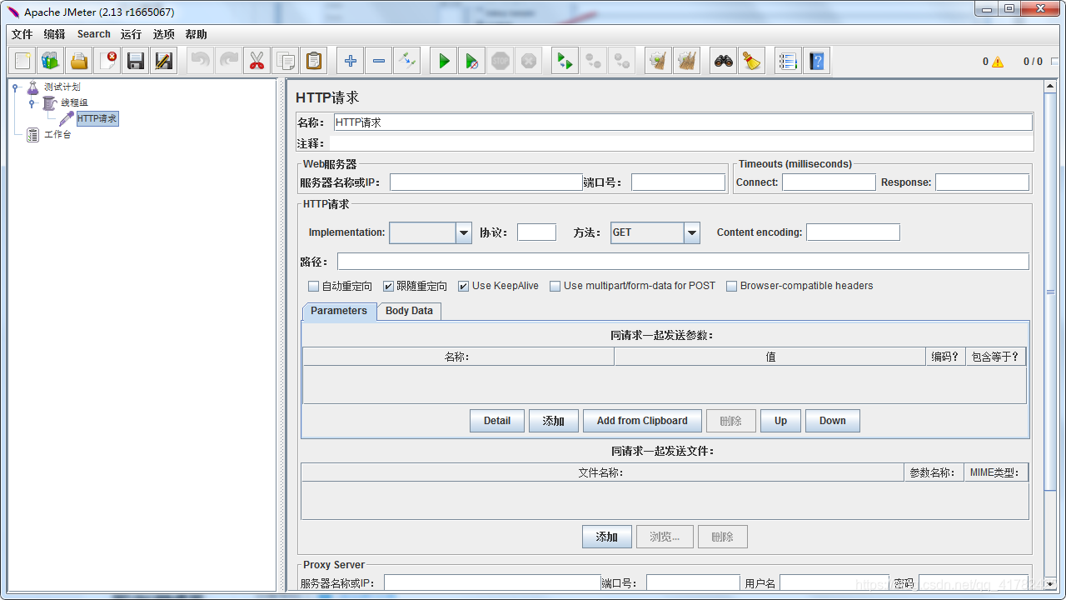Select HTTP请求 in the tree
Image resolution: width=1066 pixels, height=600 pixels.
click(x=97, y=119)
